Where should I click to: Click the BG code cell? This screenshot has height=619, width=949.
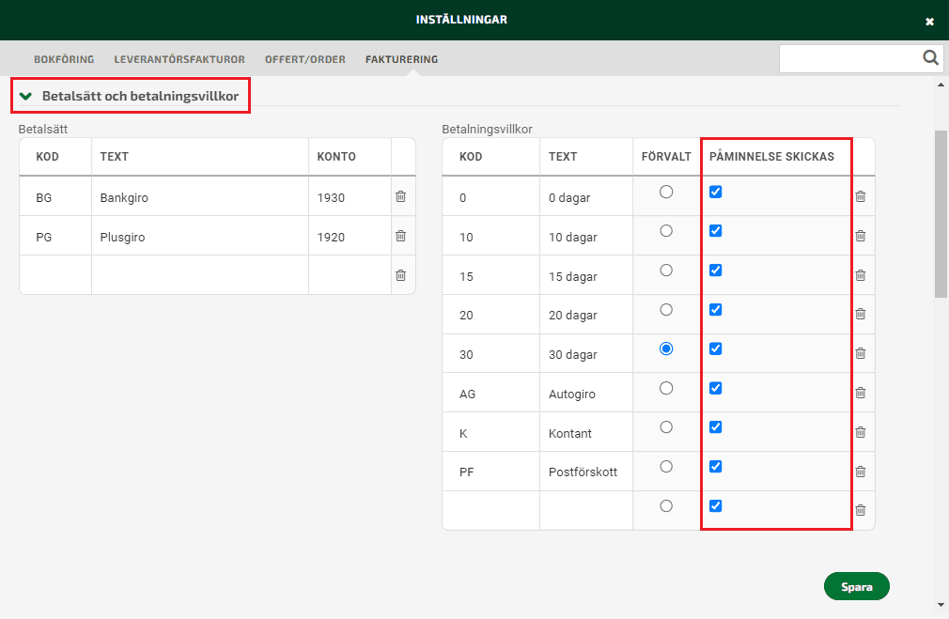[55, 196]
